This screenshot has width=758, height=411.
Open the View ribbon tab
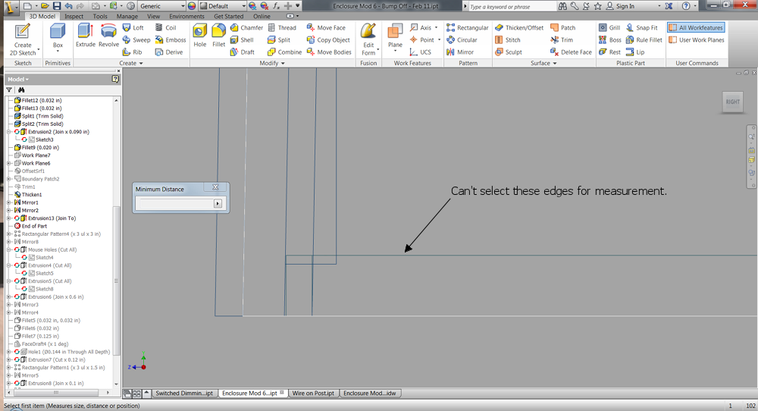pos(154,16)
